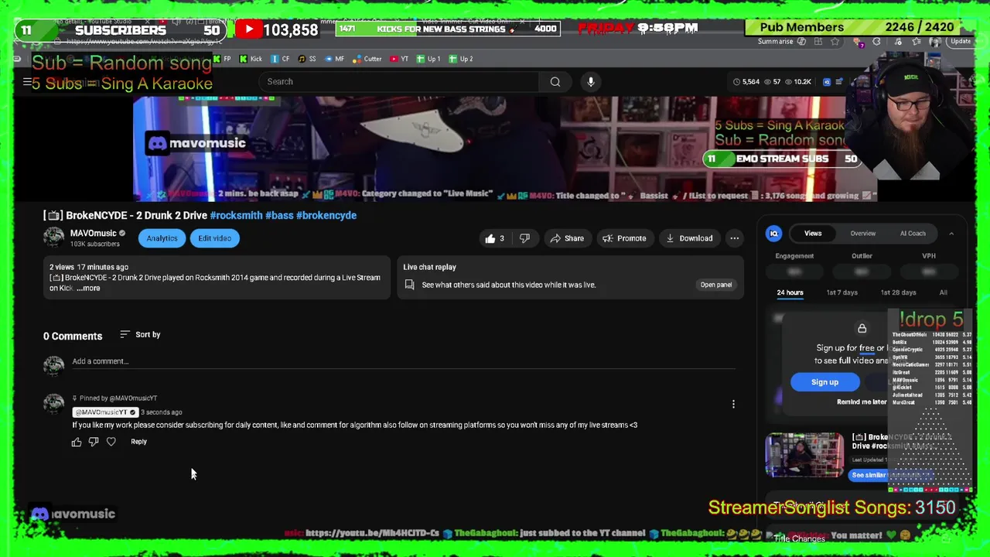Open the MF bookmark
Screen dimensions: 990x557
coord(334,59)
